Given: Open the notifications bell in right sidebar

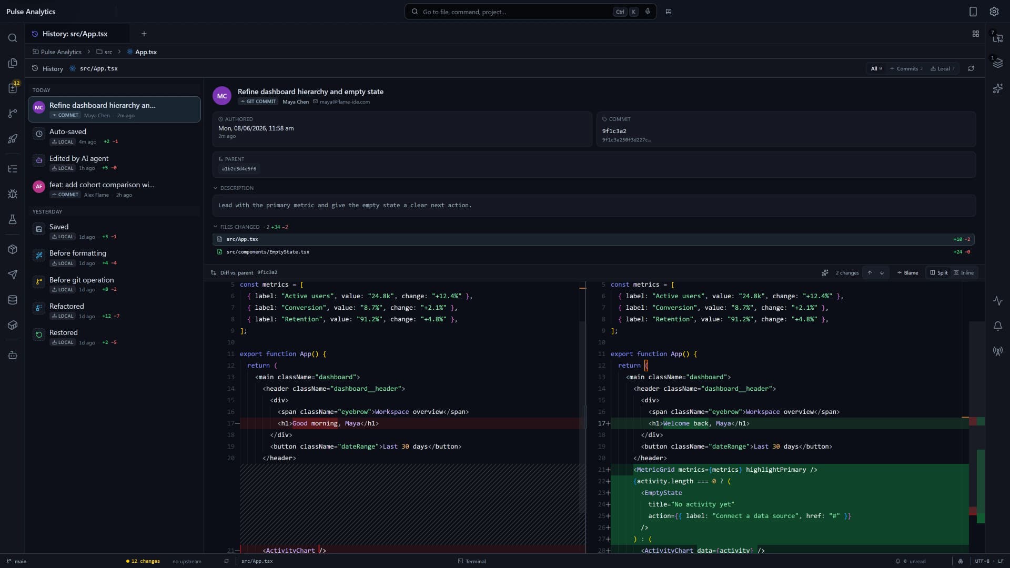Looking at the screenshot, I should (x=997, y=326).
